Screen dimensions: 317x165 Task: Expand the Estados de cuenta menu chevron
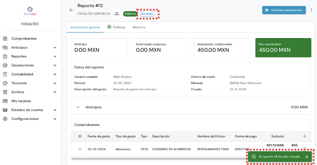click(55, 110)
